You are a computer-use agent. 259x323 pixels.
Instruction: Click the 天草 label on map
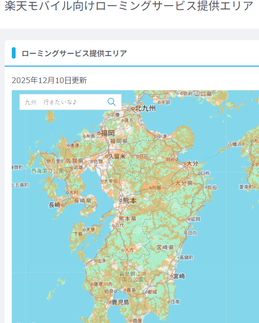90,229
